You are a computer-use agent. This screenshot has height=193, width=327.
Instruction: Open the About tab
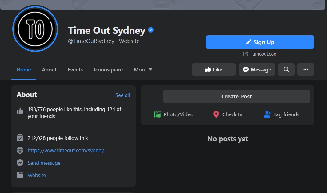(x=49, y=70)
